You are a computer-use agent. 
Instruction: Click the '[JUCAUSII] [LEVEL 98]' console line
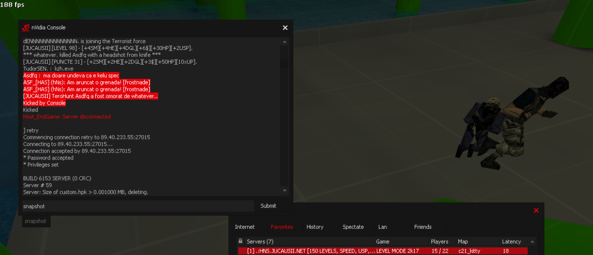tap(108, 48)
